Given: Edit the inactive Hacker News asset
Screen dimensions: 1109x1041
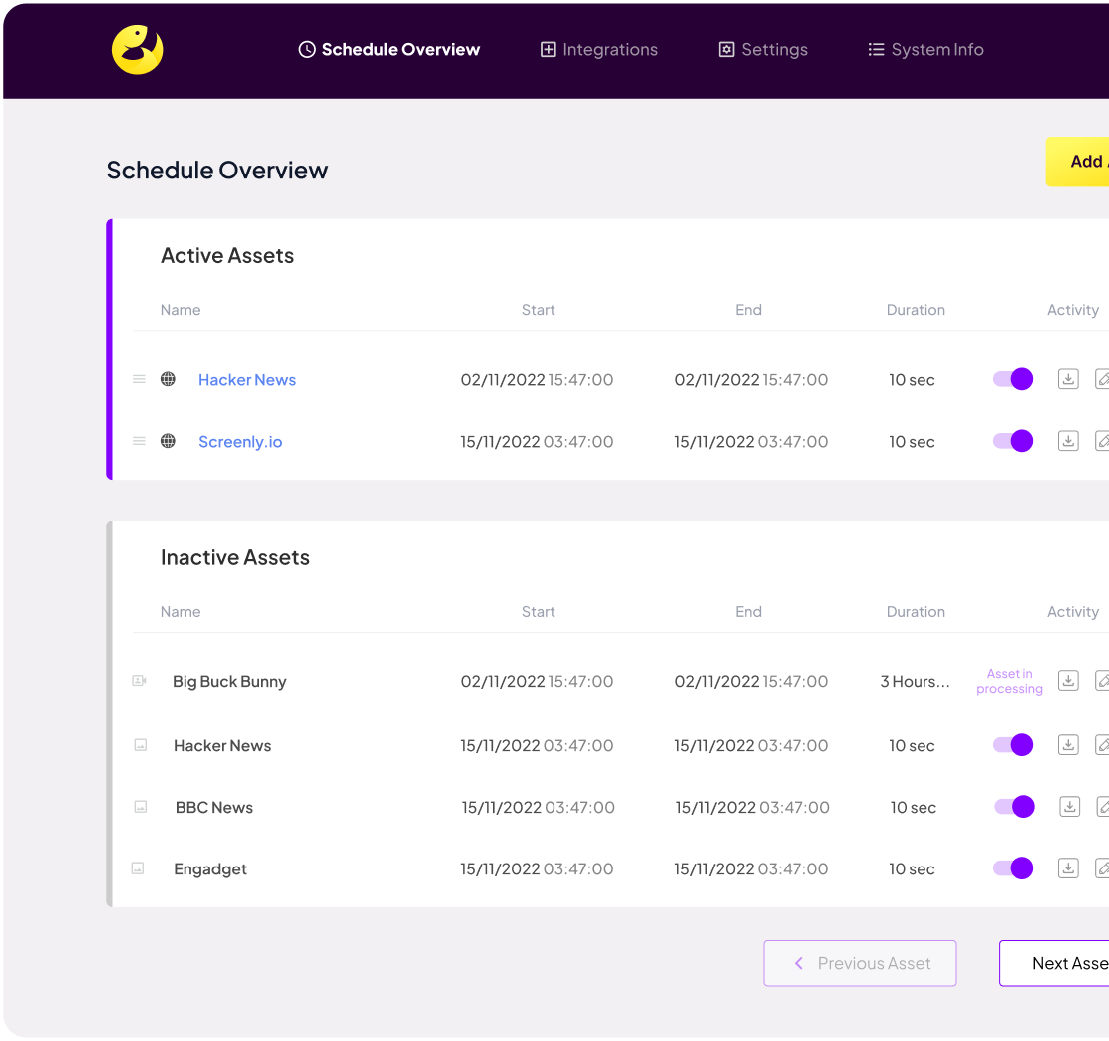Looking at the screenshot, I should tap(1102, 745).
